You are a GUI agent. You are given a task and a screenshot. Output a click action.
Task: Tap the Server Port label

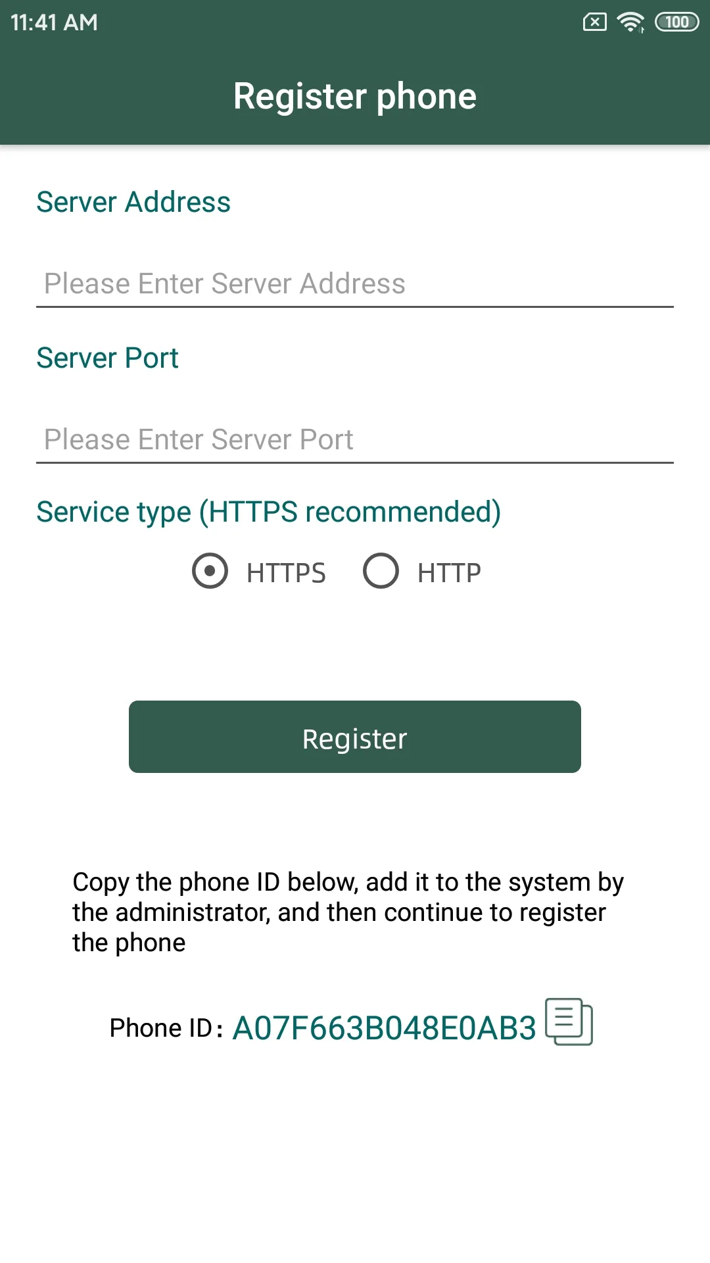tap(107, 358)
